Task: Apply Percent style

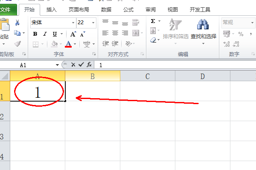Action: [x=241, y=34]
